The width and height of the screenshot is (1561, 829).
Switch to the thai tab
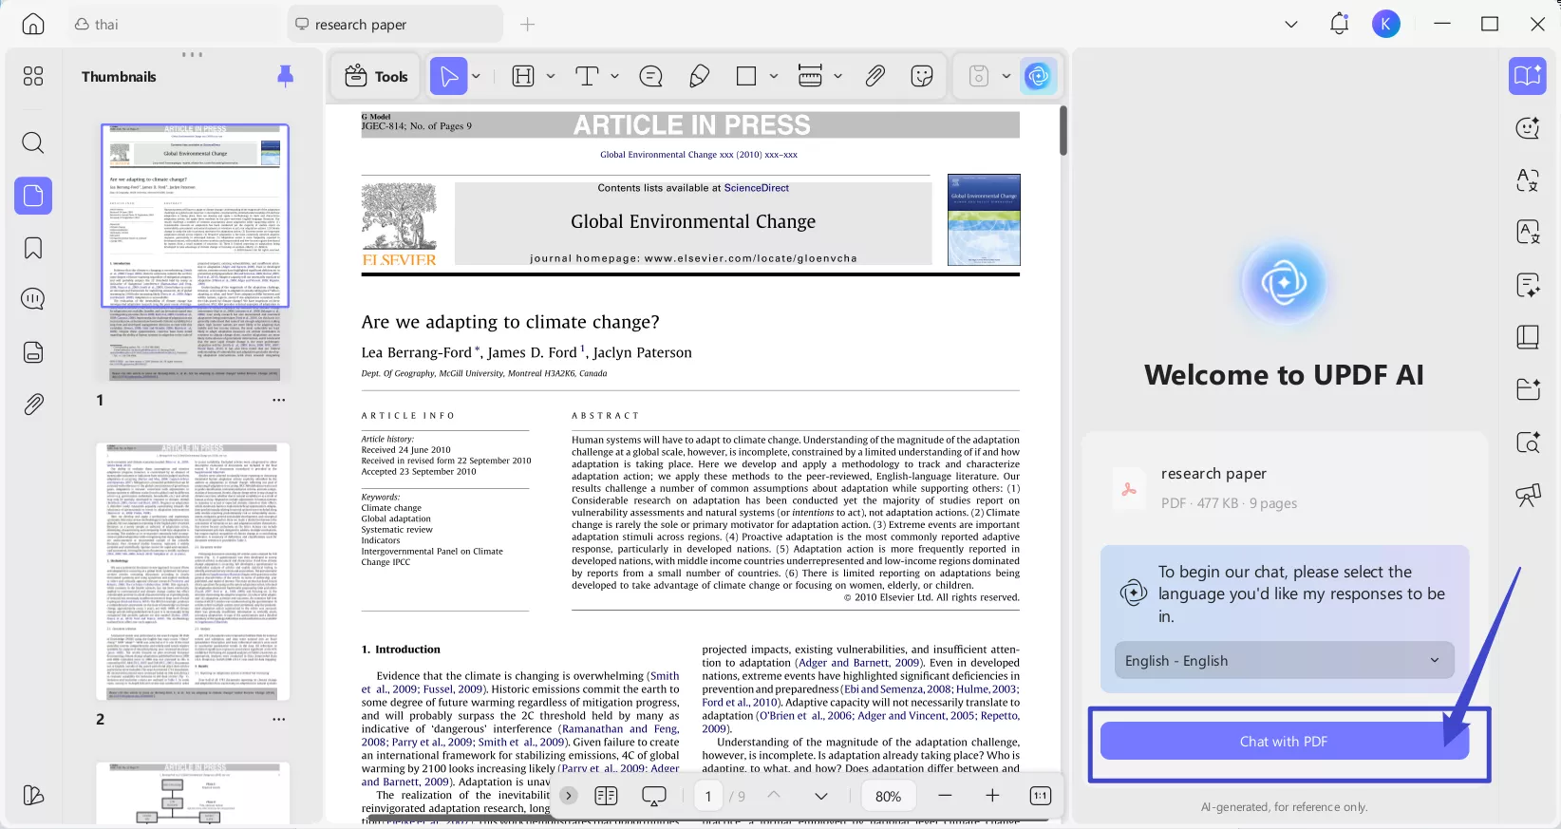click(176, 24)
